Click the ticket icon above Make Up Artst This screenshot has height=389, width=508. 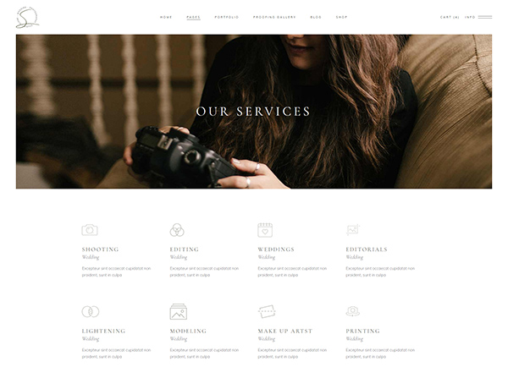click(267, 311)
